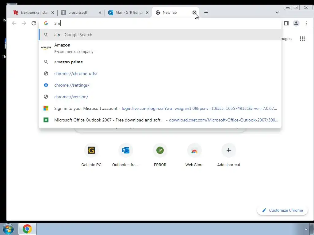Go back with the back arrow

tap(14, 23)
